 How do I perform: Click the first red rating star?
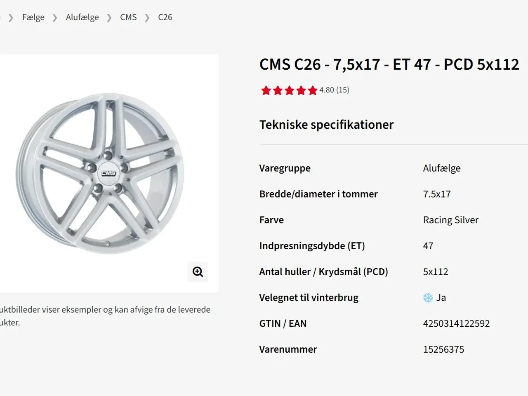click(266, 90)
